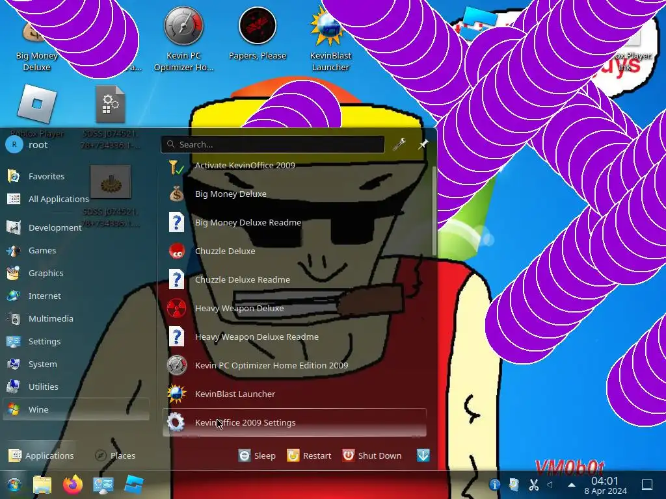Select the System category
The image size is (666, 499).
77,364
